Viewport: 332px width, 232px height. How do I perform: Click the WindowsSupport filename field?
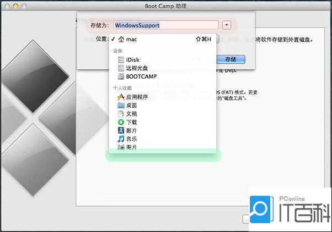(x=166, y=25)
